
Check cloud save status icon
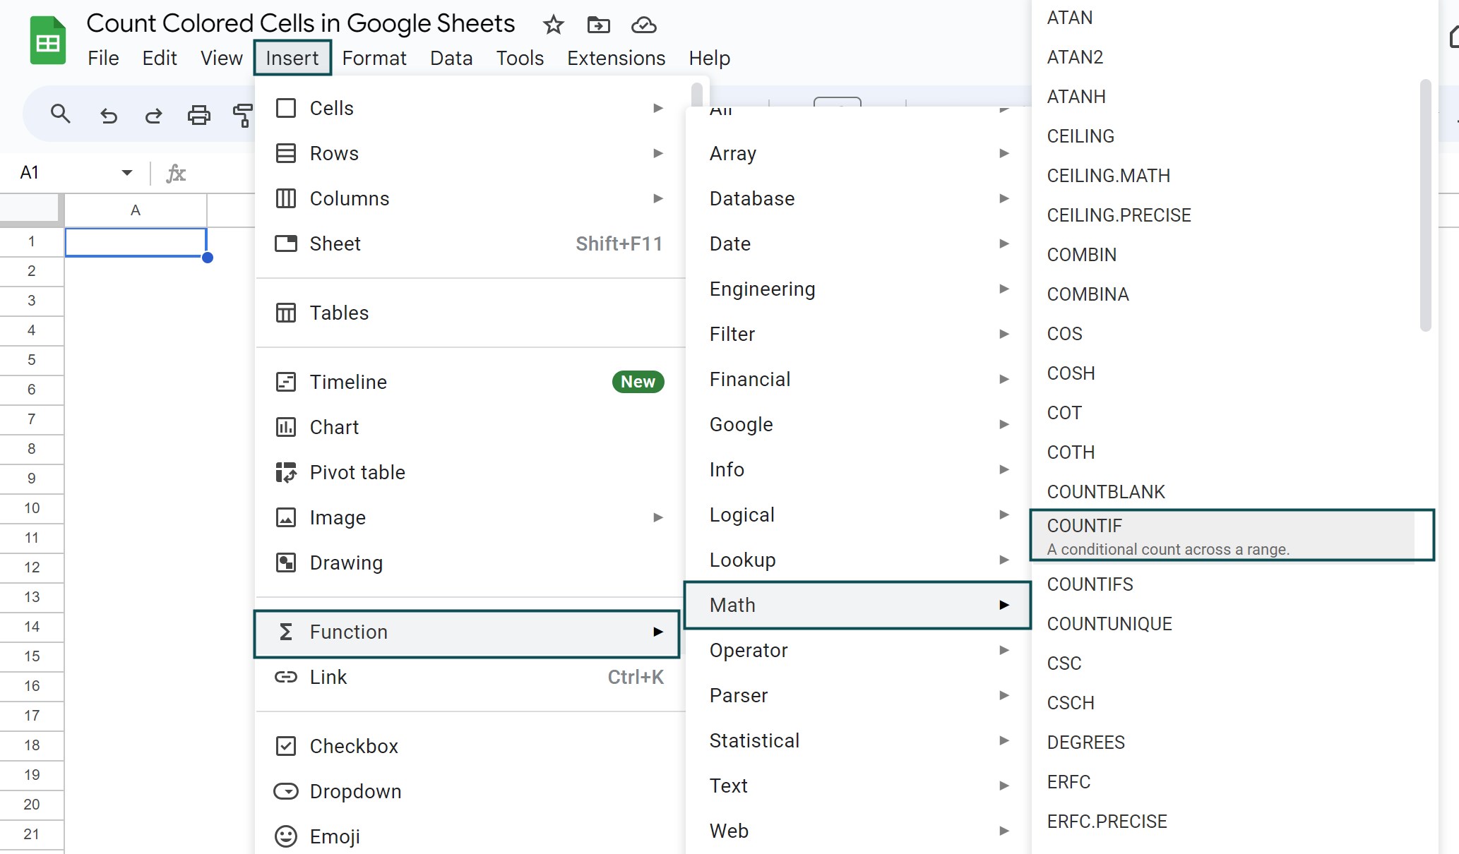click(643, 25)
